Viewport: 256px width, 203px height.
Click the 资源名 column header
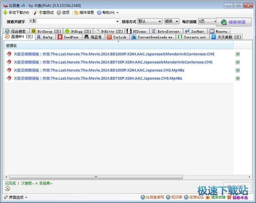point(11,46)
